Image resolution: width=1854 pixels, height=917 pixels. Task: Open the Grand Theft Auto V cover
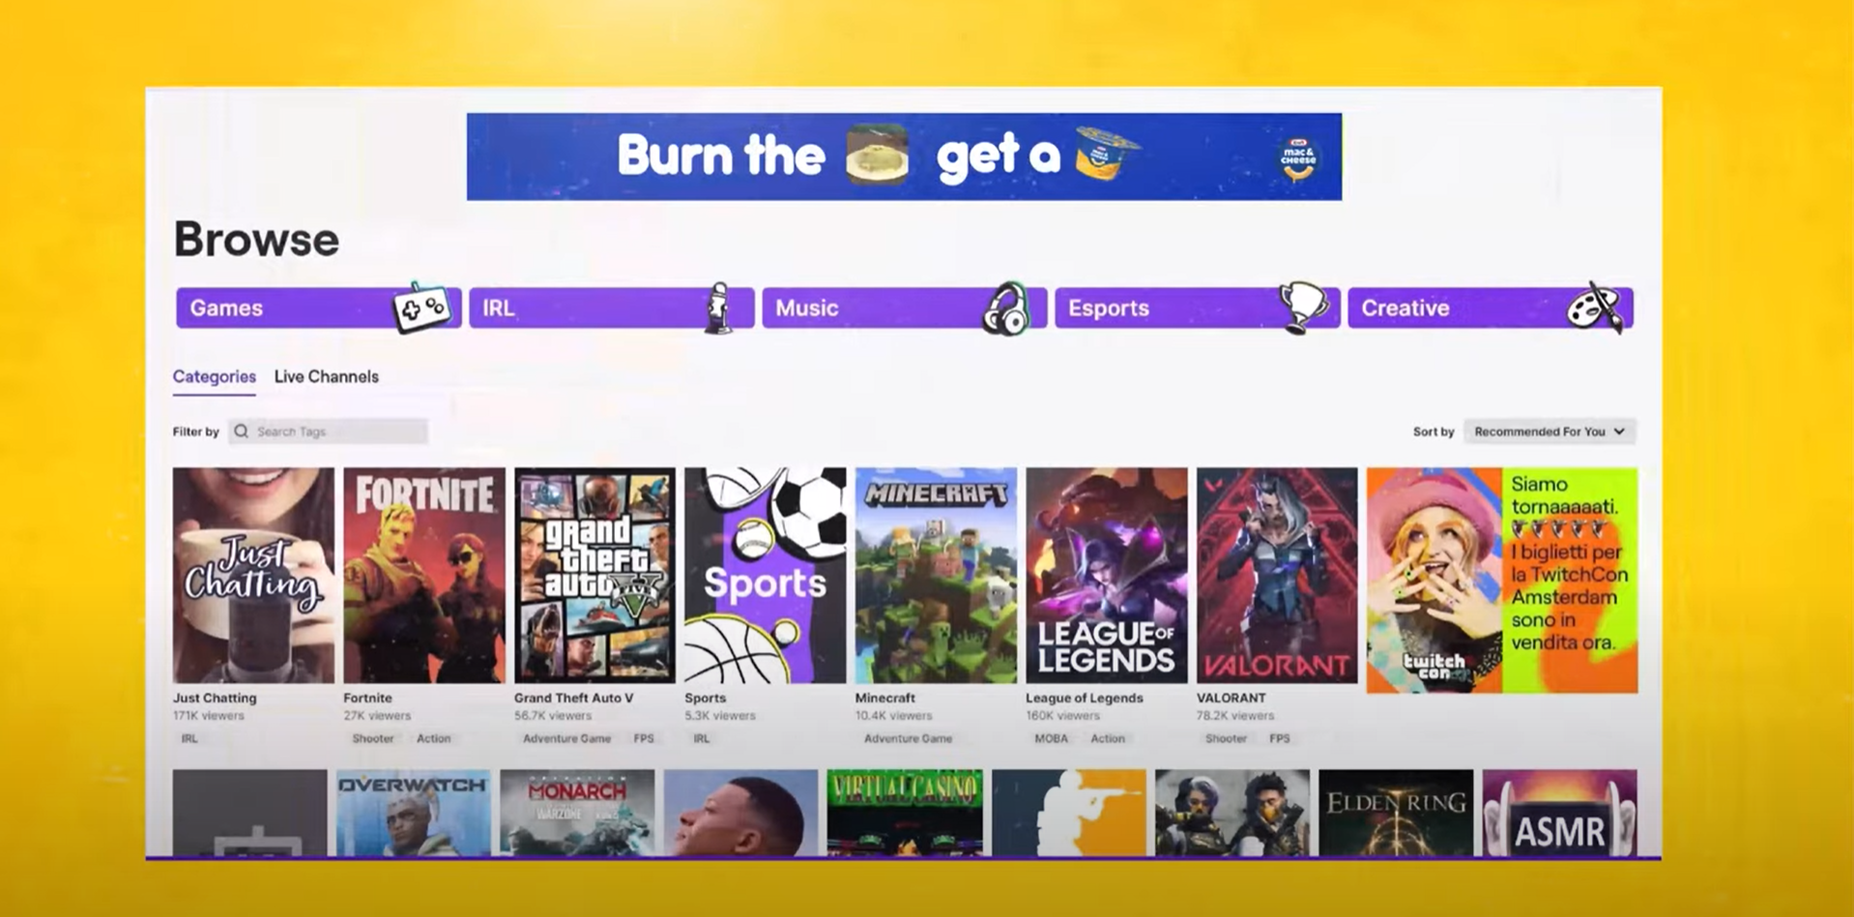(594, 575)
